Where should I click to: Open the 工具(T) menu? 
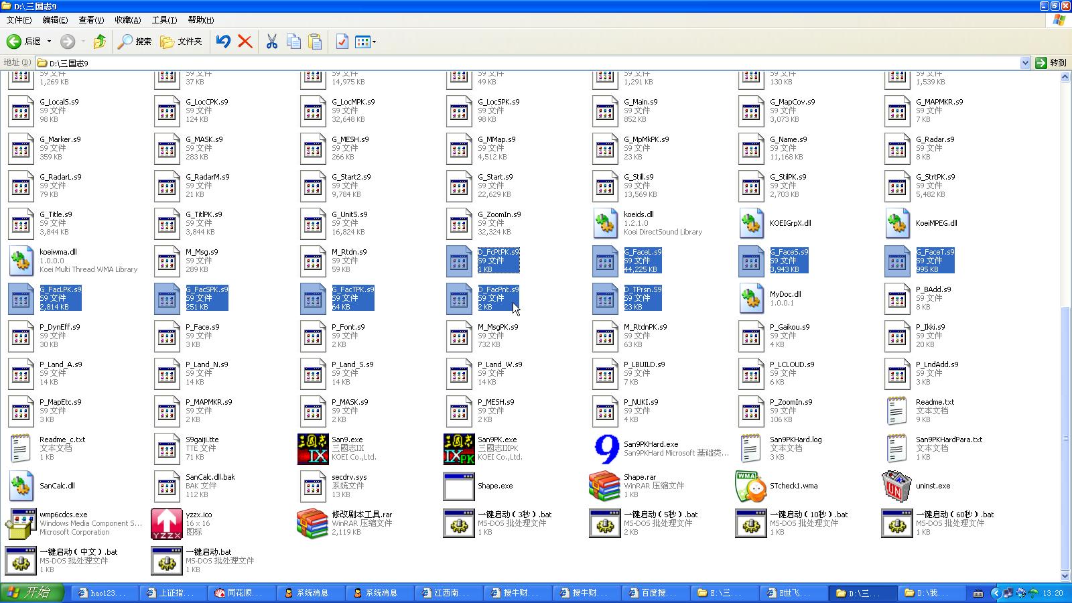164,20
